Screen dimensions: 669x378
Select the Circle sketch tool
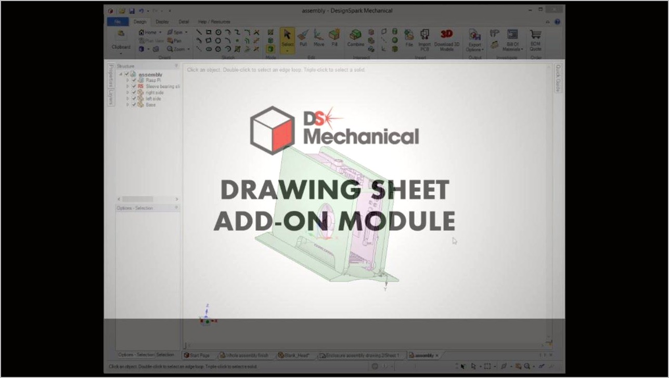pyautogui.click(x=218, y=32)
